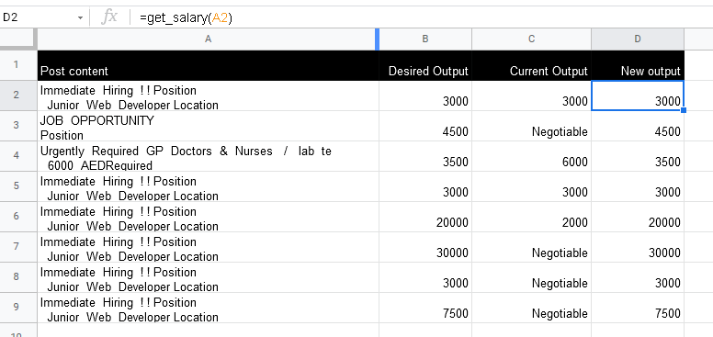Select row 9 header
The width and height of the screenshot is (713, 337).
[x=18, y=308]
